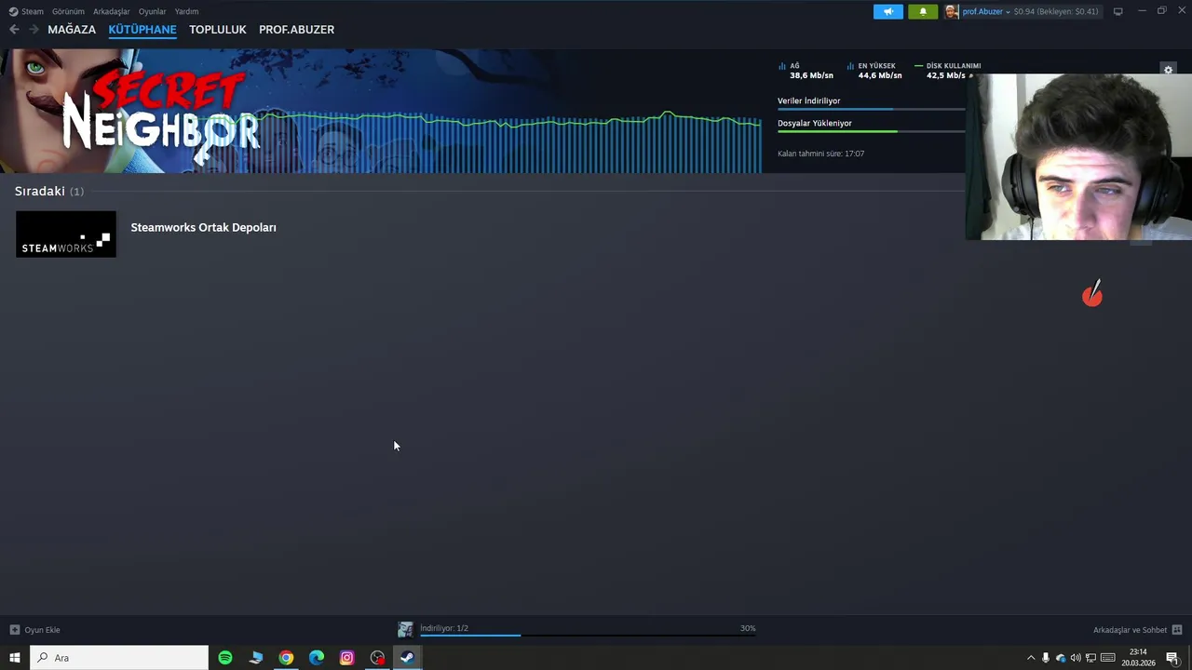Click the Steam taskbar icon
This screenshot has height=670, width=1192.
(407, 658)
